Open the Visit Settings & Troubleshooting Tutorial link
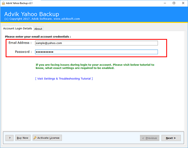 tap(64, 78)
